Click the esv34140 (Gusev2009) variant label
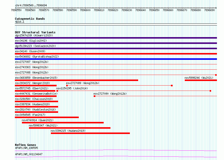 tap(30, 51)
